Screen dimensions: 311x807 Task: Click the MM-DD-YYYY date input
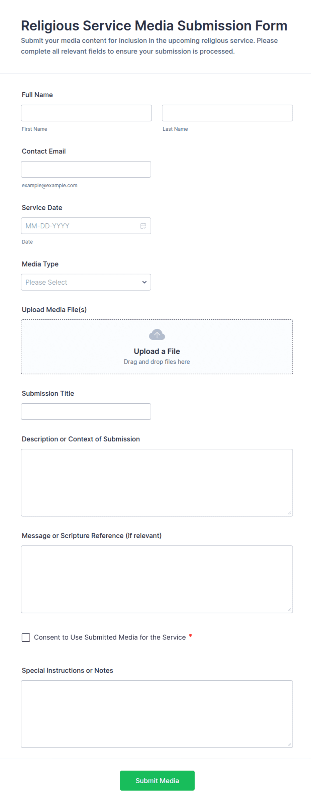pyautogui.click(x=86, y=226)
